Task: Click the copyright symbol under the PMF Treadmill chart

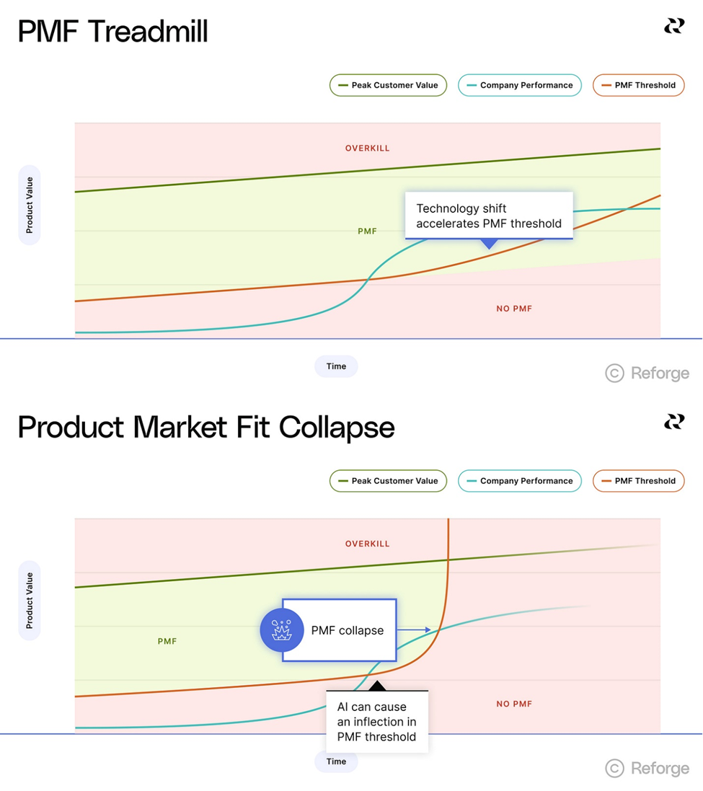Action: [x=614, y=373]
